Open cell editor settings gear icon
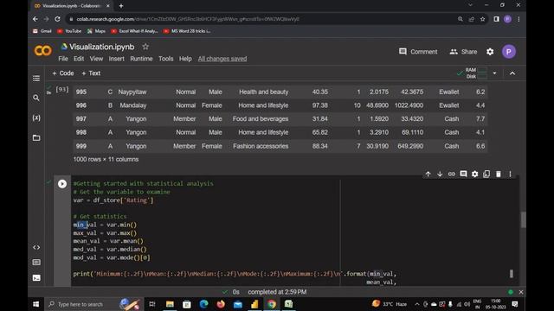This screenshot has width=554, height=311. [x=475, y=174]
